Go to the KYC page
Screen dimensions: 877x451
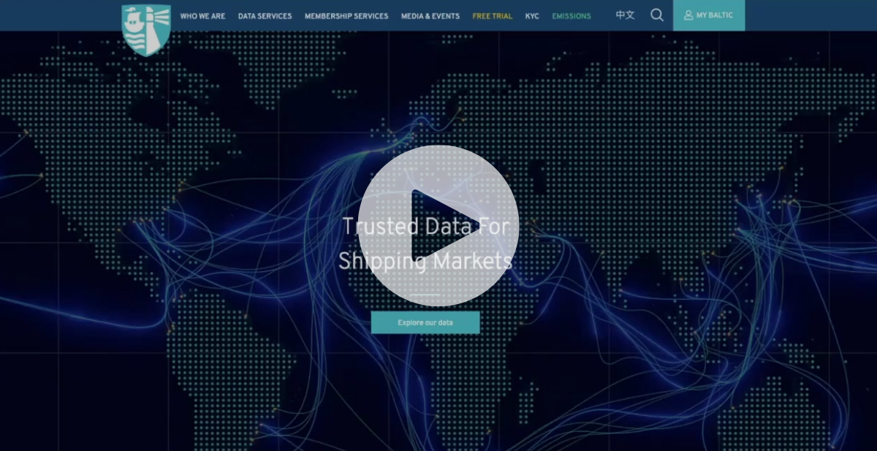[x=532, y=16]
